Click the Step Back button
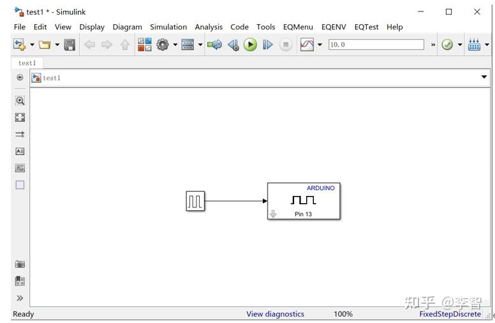The image size is (495, 323). pyautogui.click(x=233, y=45)
